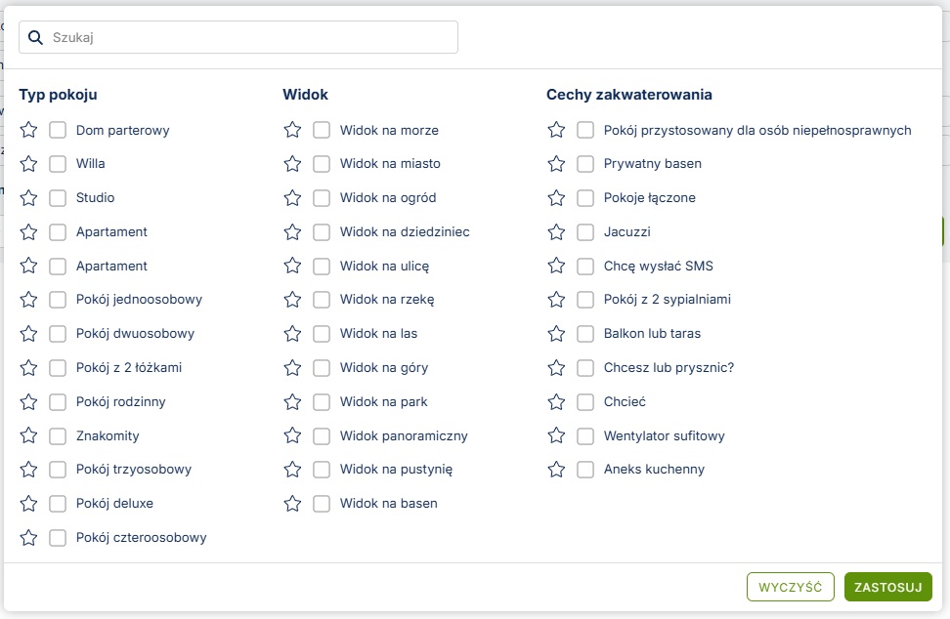Enable Widok na ogród checkbox

[x=322, y=198]
